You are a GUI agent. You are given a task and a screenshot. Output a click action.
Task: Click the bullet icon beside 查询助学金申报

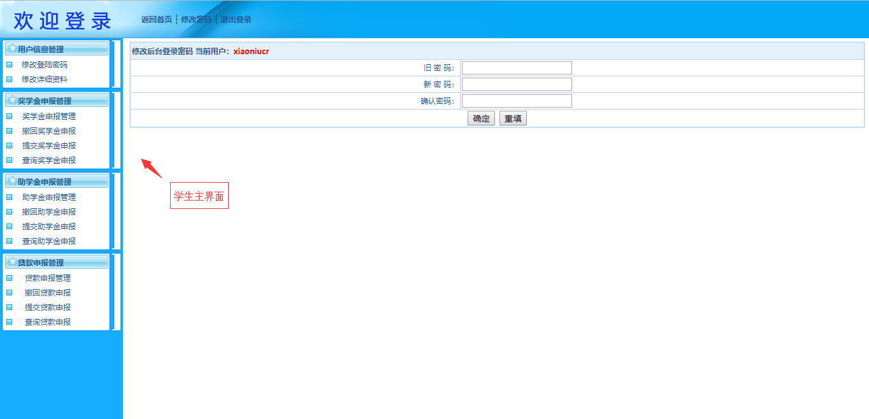point(10,241)
